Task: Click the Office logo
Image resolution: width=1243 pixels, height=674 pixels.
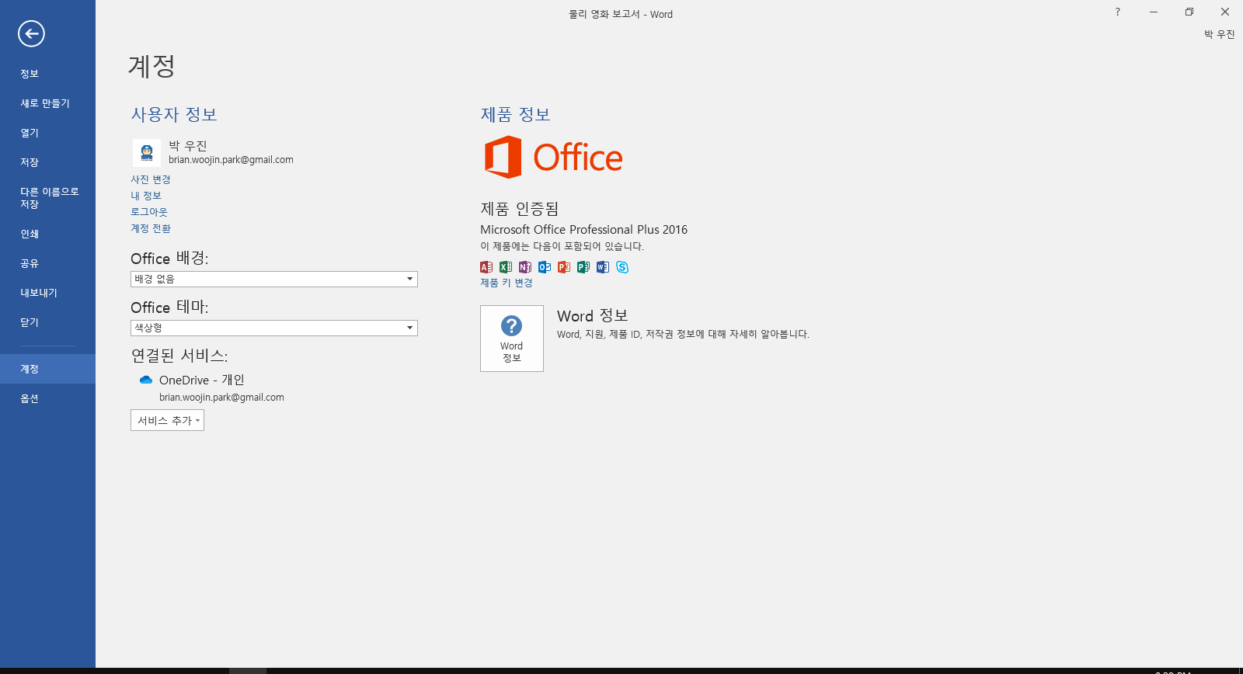Action: click(x=553, y=157)
